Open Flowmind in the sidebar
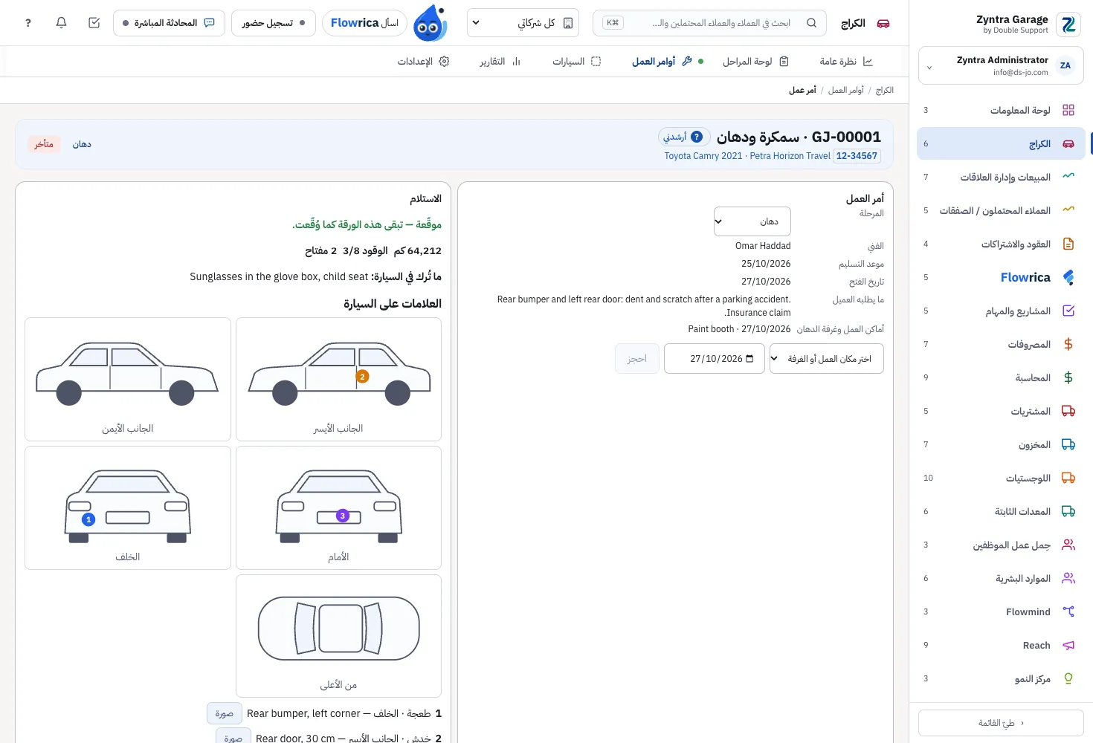1093x743 pixels. 1000,611
